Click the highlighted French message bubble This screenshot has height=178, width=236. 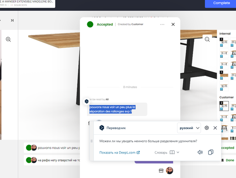click(x=117, y=109)
